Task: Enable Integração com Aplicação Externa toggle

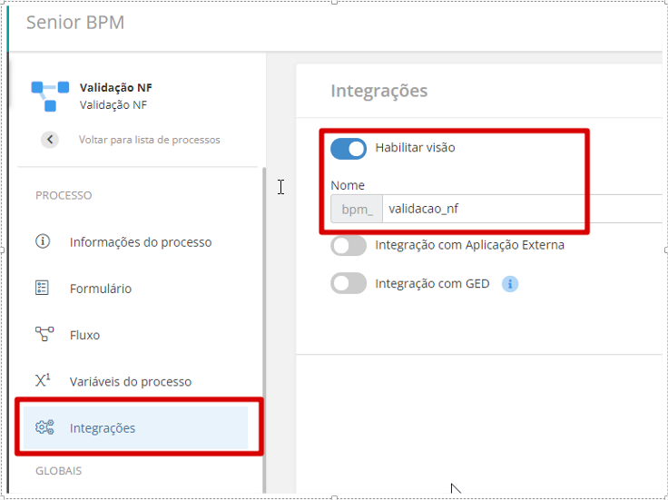Action: click(x=349, y=245)
